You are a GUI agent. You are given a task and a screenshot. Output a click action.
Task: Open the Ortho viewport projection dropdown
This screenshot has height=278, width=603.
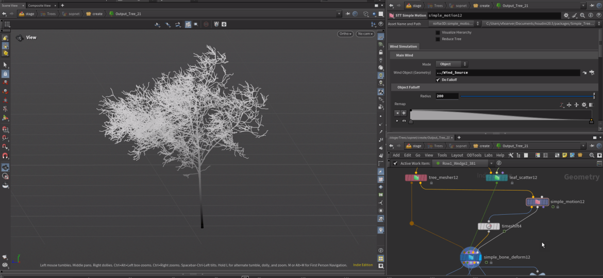[x=345, y=34]
